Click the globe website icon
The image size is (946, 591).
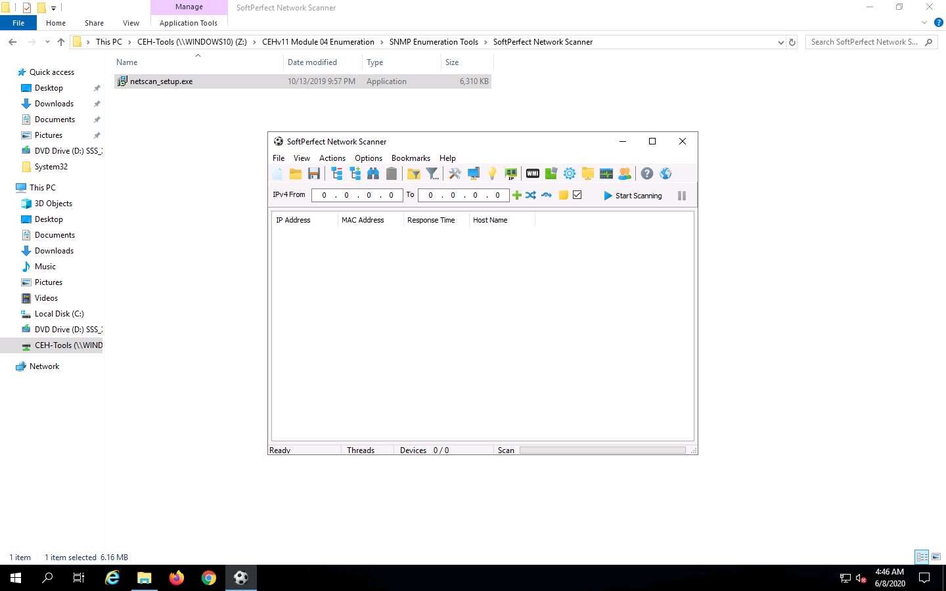[x=665, y=174]
